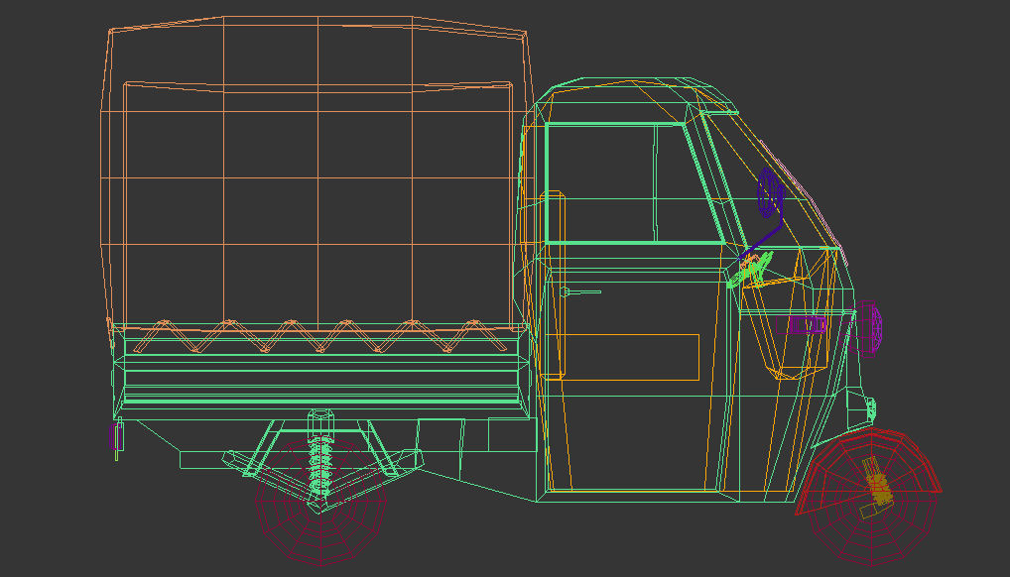This screenshot has width=1010, height=577.
Task: Select the green rear suspension coil spring
Action: pos(320,466)
